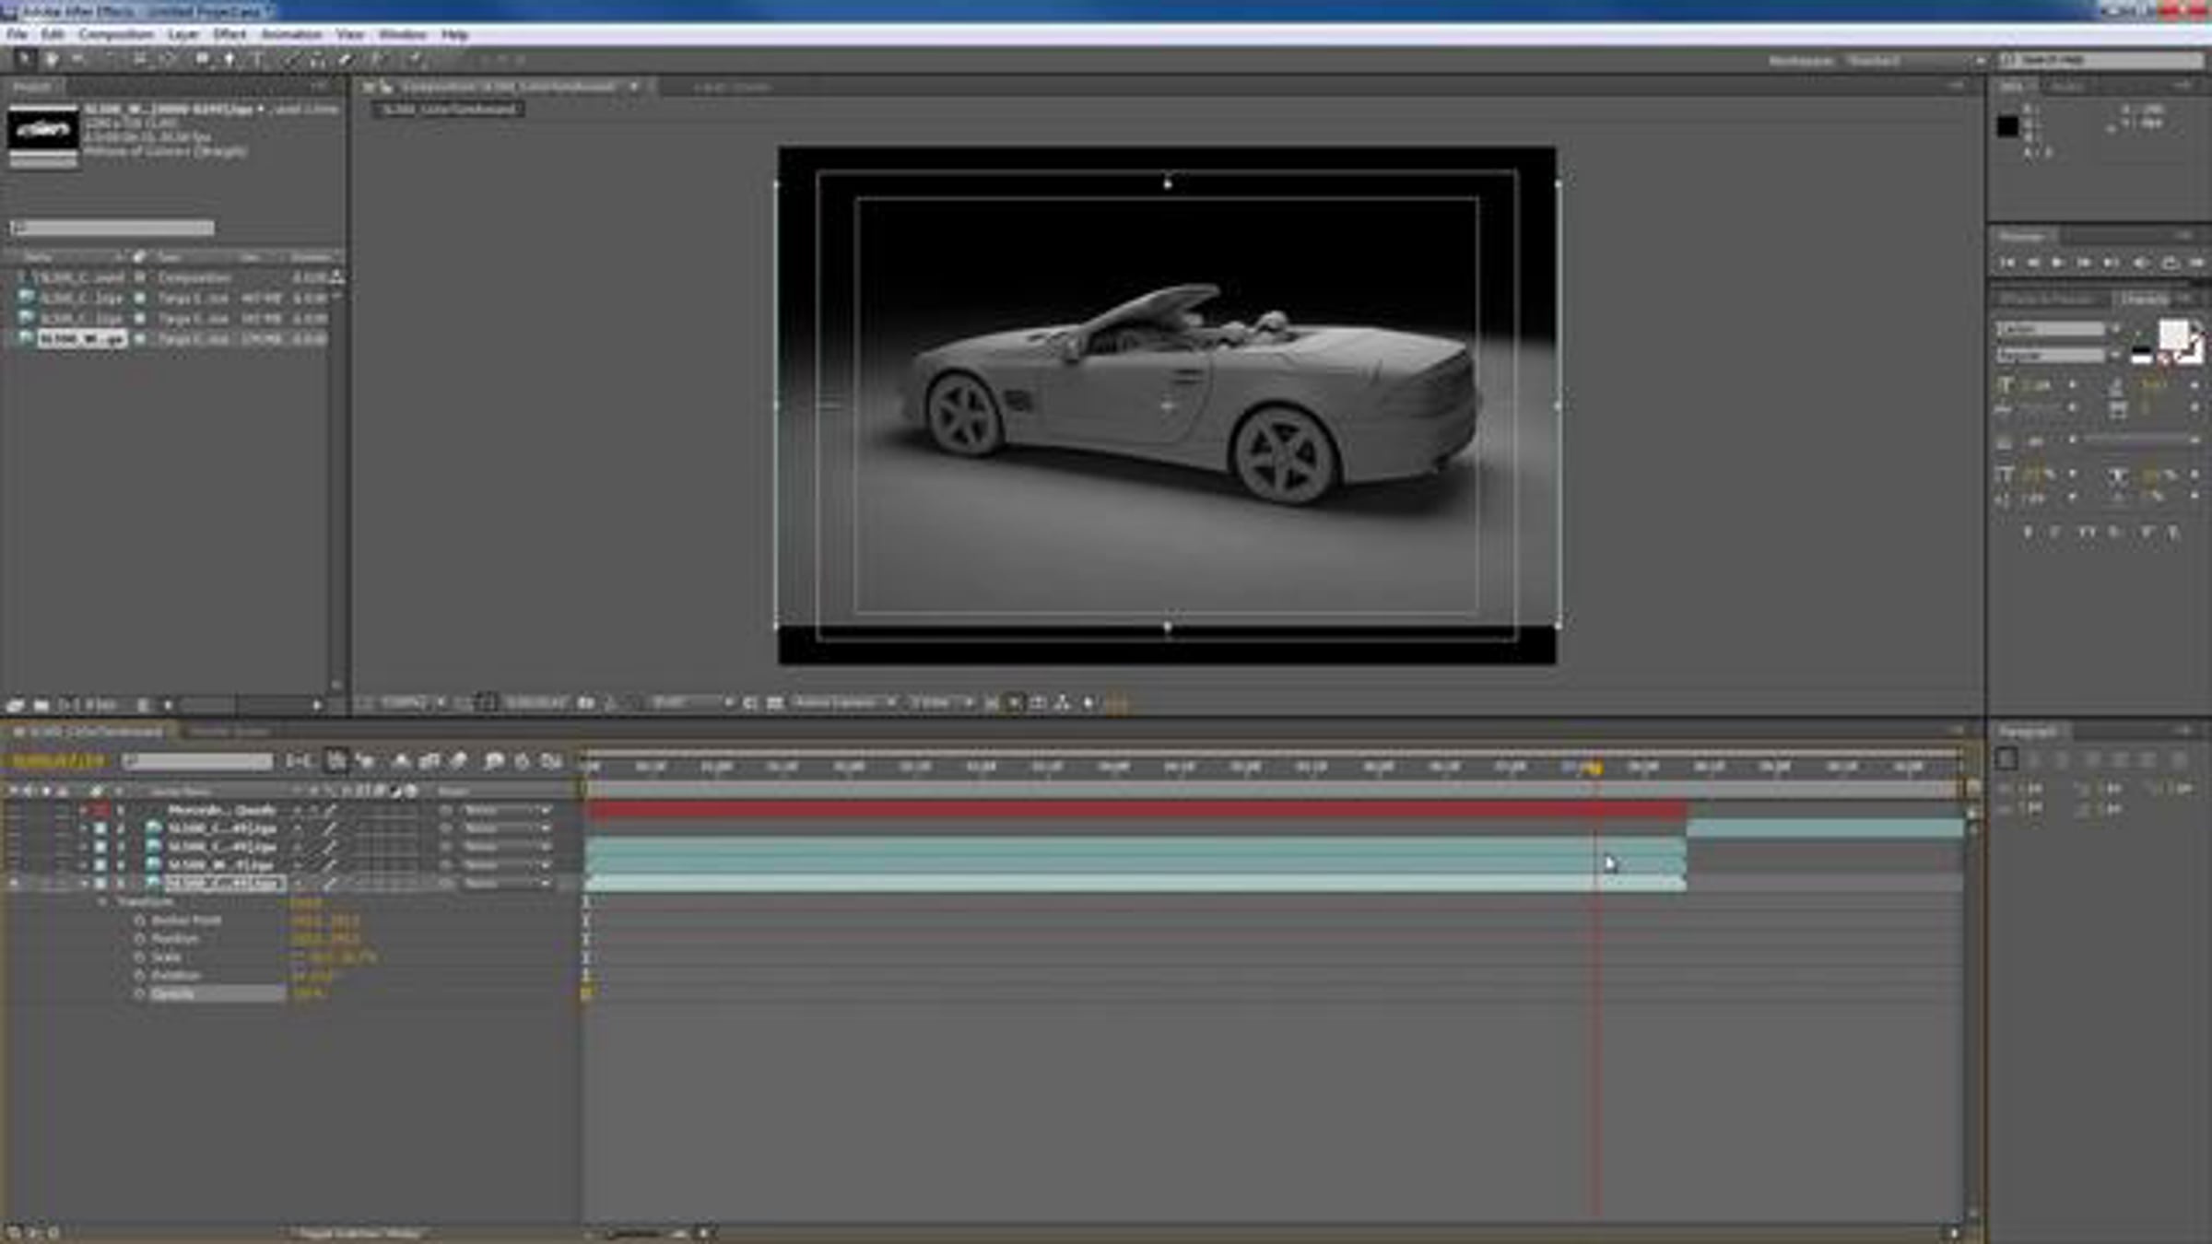Viewport: 2212px width, 1244px height.
Task: Click the Graph Editor icon in timeline
Action: [552, 761]
